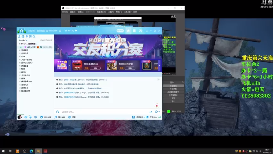Click the NARAKA game thumbnail
This screenshot has width=273, height=154.
tap(77, 65)
